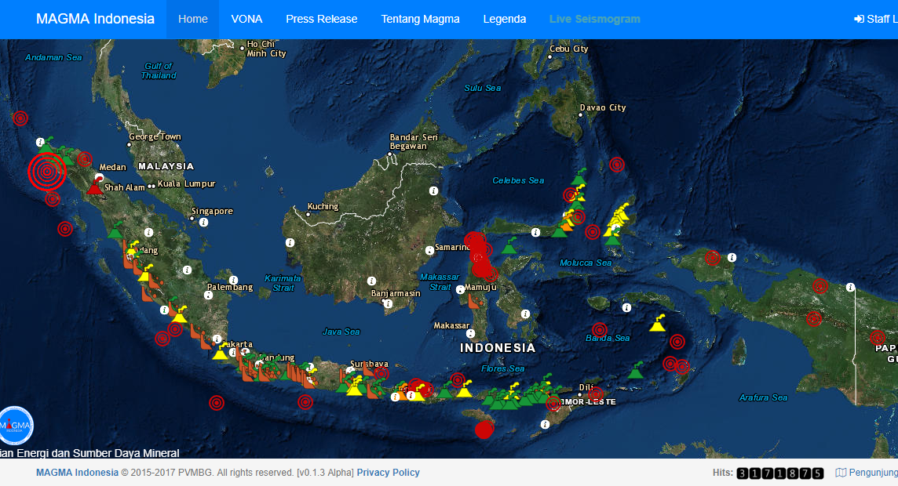Click the MAGMA Indonesia brand title
This screenshot has height=486, width=898.
click(95, 19)
